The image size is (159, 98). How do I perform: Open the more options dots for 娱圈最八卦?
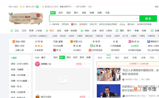pos(89,64)
